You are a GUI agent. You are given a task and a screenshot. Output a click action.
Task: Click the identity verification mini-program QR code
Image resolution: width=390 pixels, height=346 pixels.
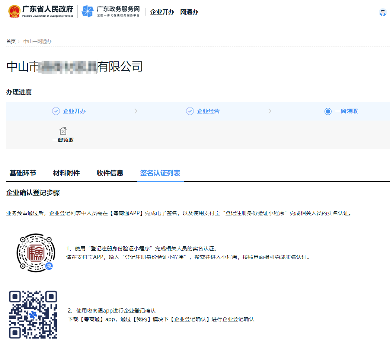click(x=35, y=252)
